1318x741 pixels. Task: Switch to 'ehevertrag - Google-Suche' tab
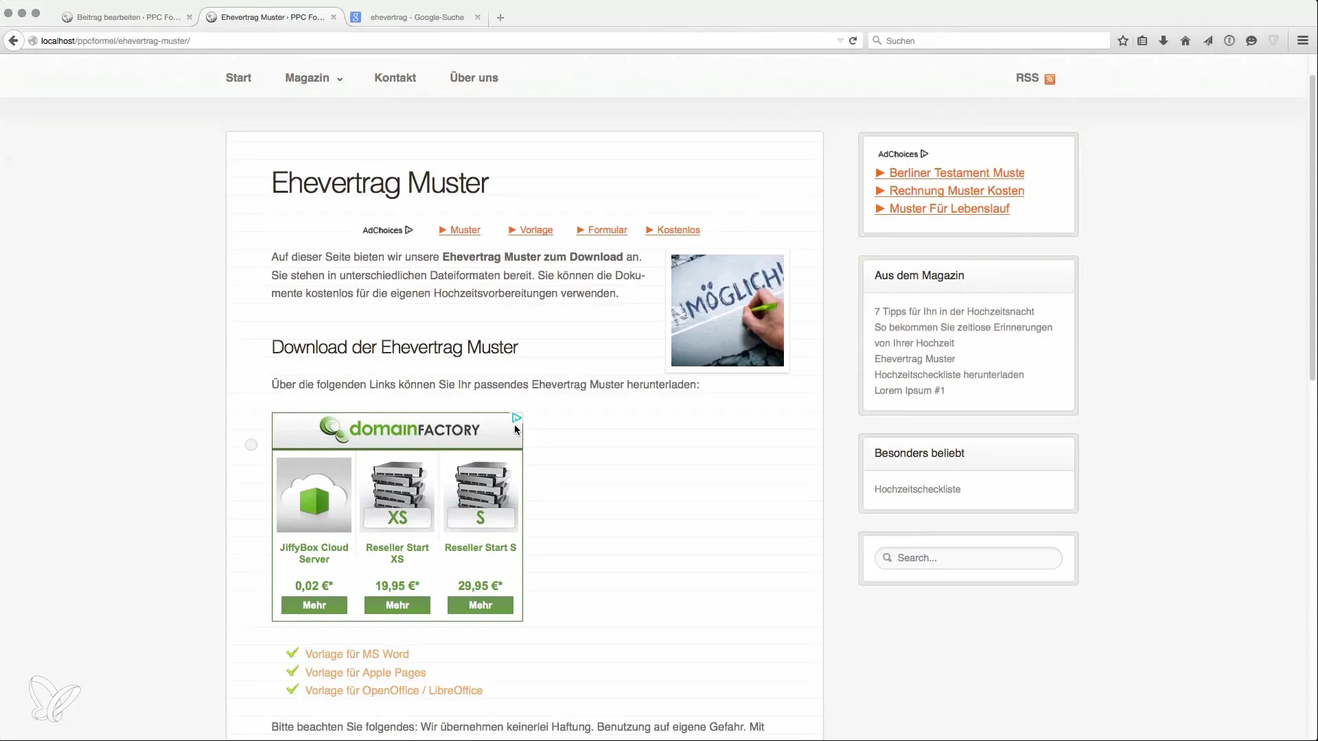(x=417, y=17)
